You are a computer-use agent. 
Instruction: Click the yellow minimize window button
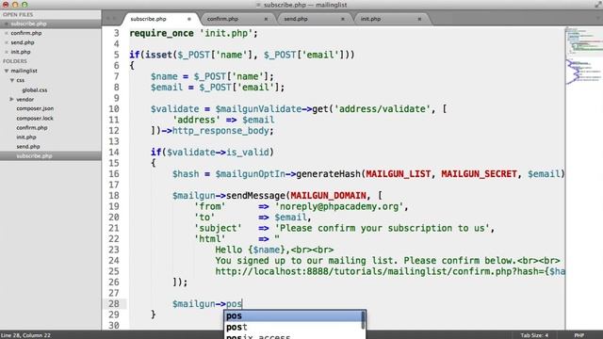15,5
